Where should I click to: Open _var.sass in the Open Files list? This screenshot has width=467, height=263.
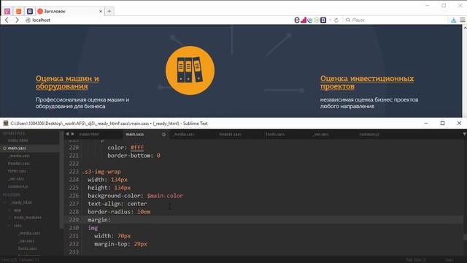click(16, 179)
